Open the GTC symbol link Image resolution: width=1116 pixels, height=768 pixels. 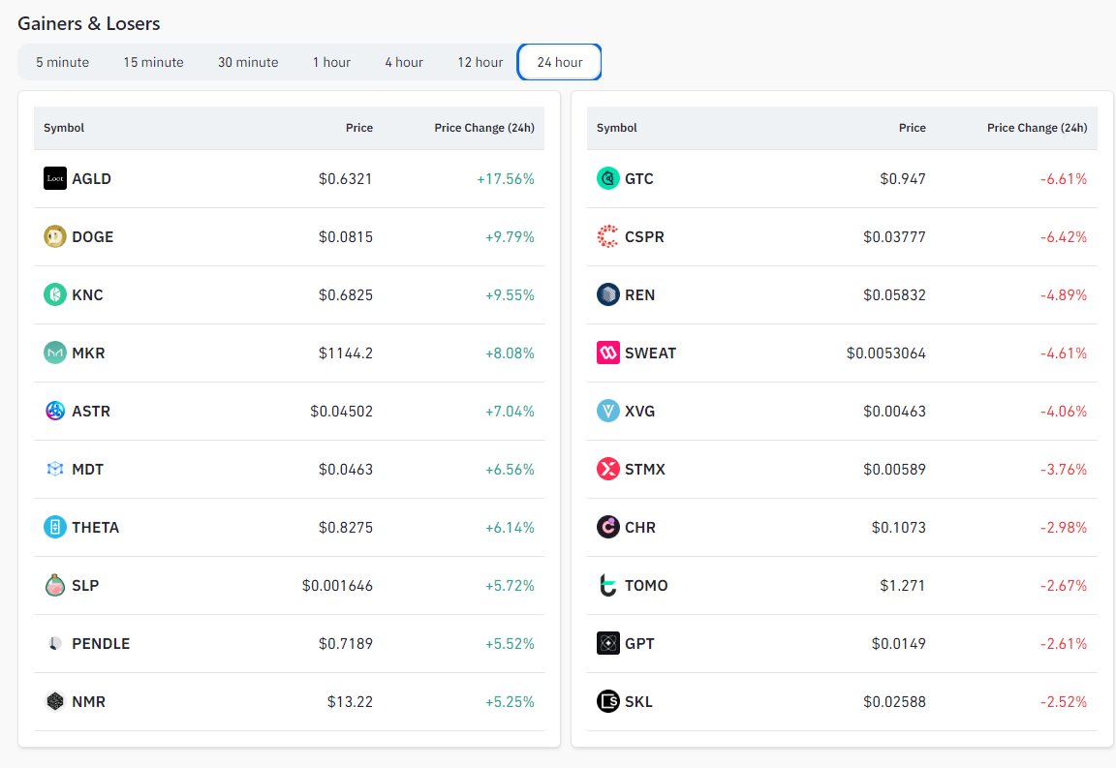pos(639,178)
